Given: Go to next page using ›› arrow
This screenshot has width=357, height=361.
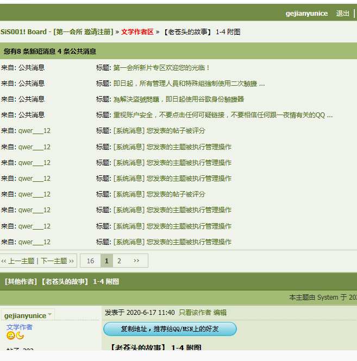Looking at the screenshot, I should tap(136, 261).
